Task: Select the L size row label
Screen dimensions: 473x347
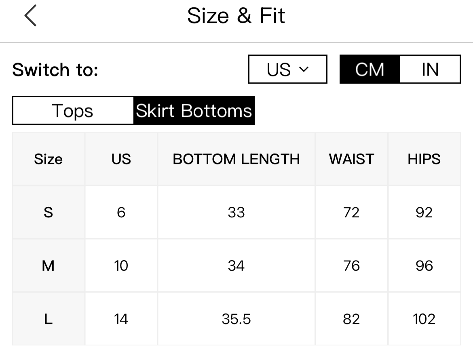Action: [x=48, y=319]
